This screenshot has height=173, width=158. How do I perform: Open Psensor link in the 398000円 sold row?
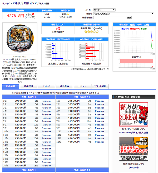click(100, 111)
